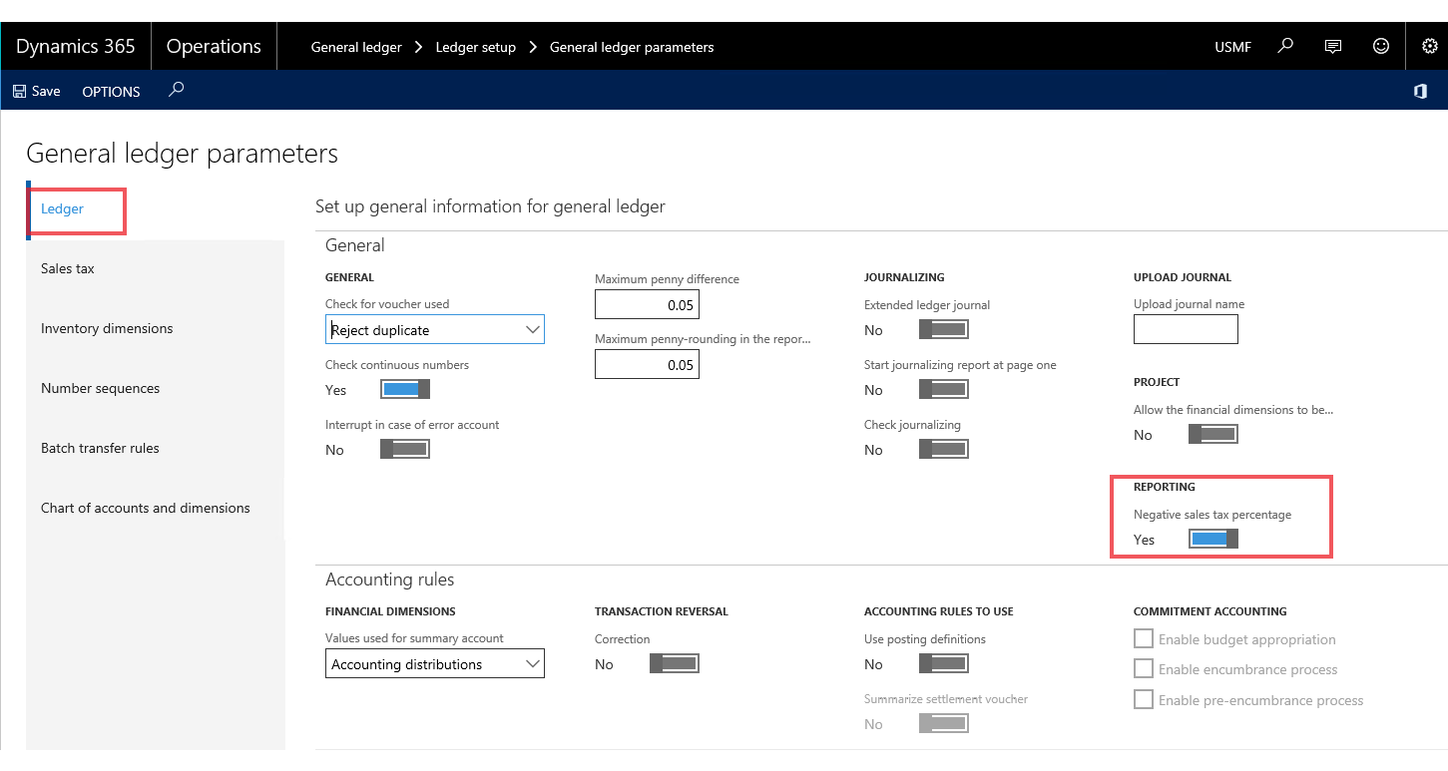This screenshot has width=1448, height=771.
Task: Click the General ledger parameters breadcrumb
Action: pyautogui.click(x=632, y=47)
